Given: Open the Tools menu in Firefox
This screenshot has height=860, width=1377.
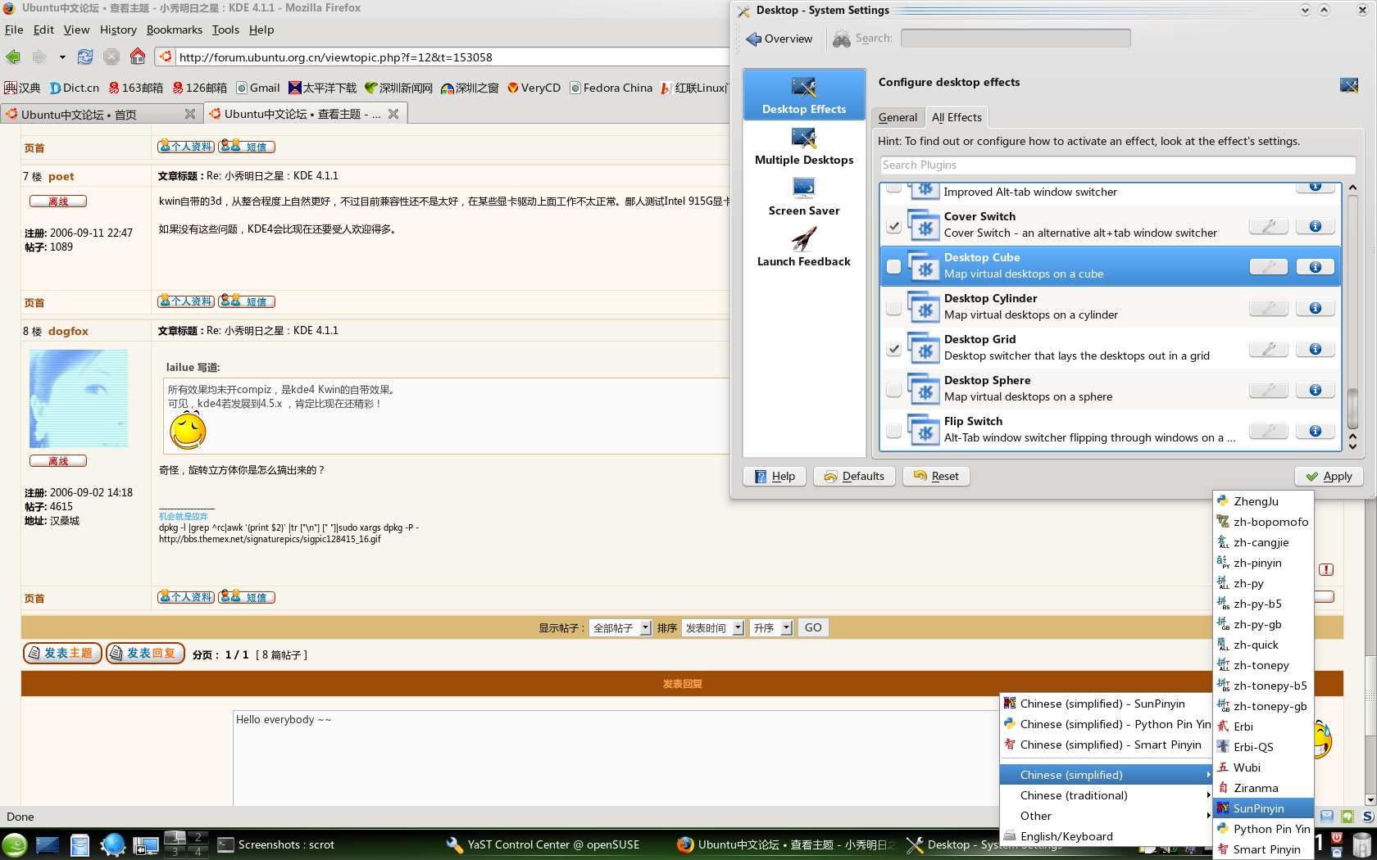Looking at the screenshot, I should click(x=225, y=29).
